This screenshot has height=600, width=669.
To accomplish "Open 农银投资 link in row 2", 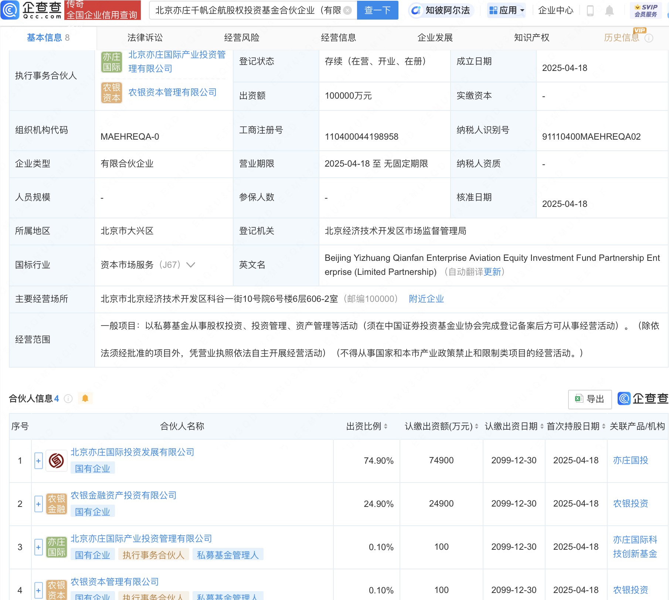I will [631, 504].
